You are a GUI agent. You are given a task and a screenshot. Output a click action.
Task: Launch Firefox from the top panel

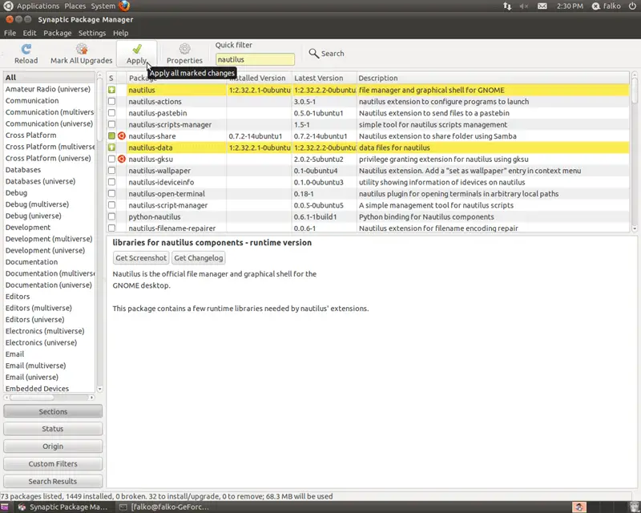coord(124,6)
